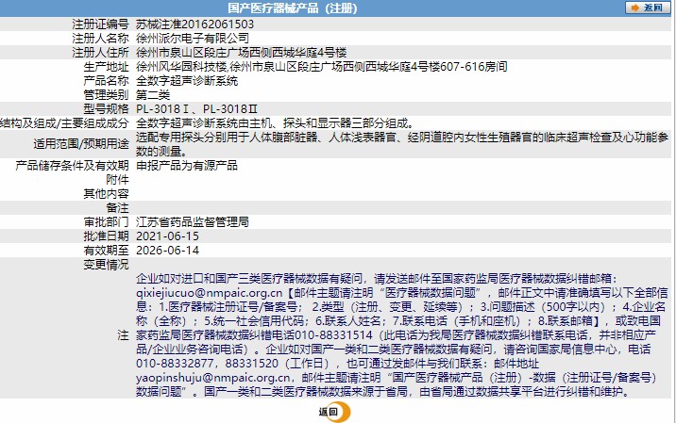Click management class value 第二类
Viewport: 676px width, 423px height.
pos(153,95)
